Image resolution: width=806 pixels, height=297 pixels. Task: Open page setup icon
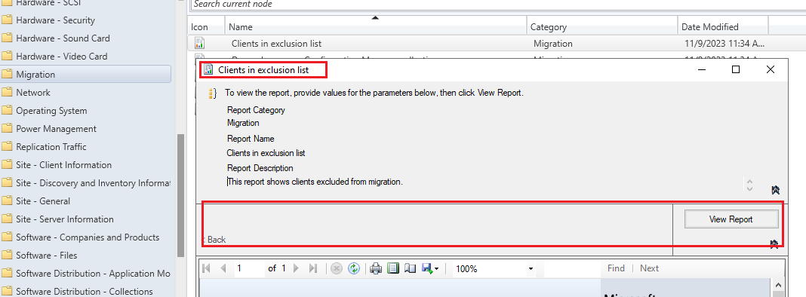click(x=410, y=268)
